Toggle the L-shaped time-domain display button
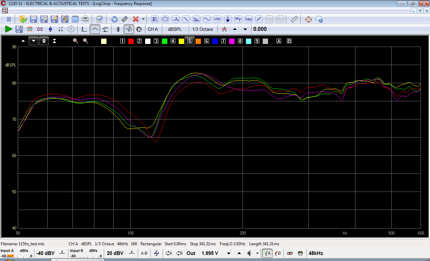Viewport: 430px width, 261px height. [x=84, y=29]
